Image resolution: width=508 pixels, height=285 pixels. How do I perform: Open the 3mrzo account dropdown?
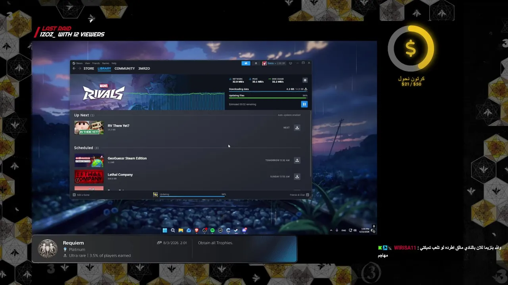point(274,63)
